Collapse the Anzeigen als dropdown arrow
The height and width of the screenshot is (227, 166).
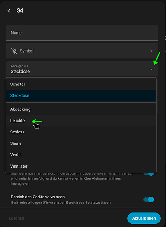tap(151, 69)
